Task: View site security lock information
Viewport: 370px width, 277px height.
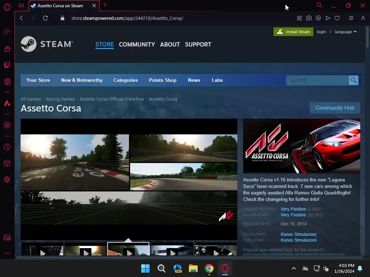Action: [x=62, y=18]
